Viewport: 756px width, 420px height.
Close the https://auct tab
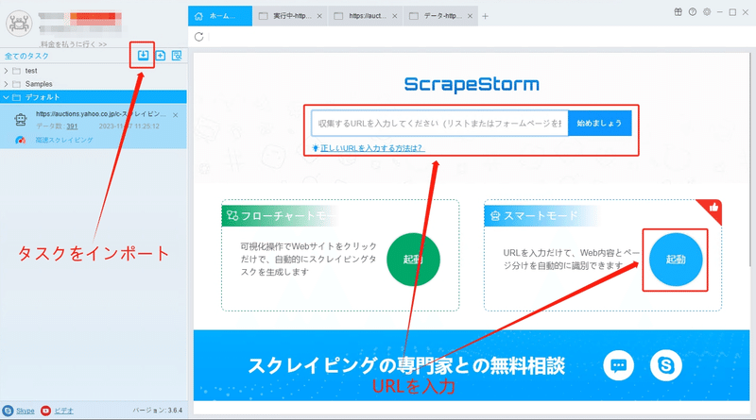point(394,16)
